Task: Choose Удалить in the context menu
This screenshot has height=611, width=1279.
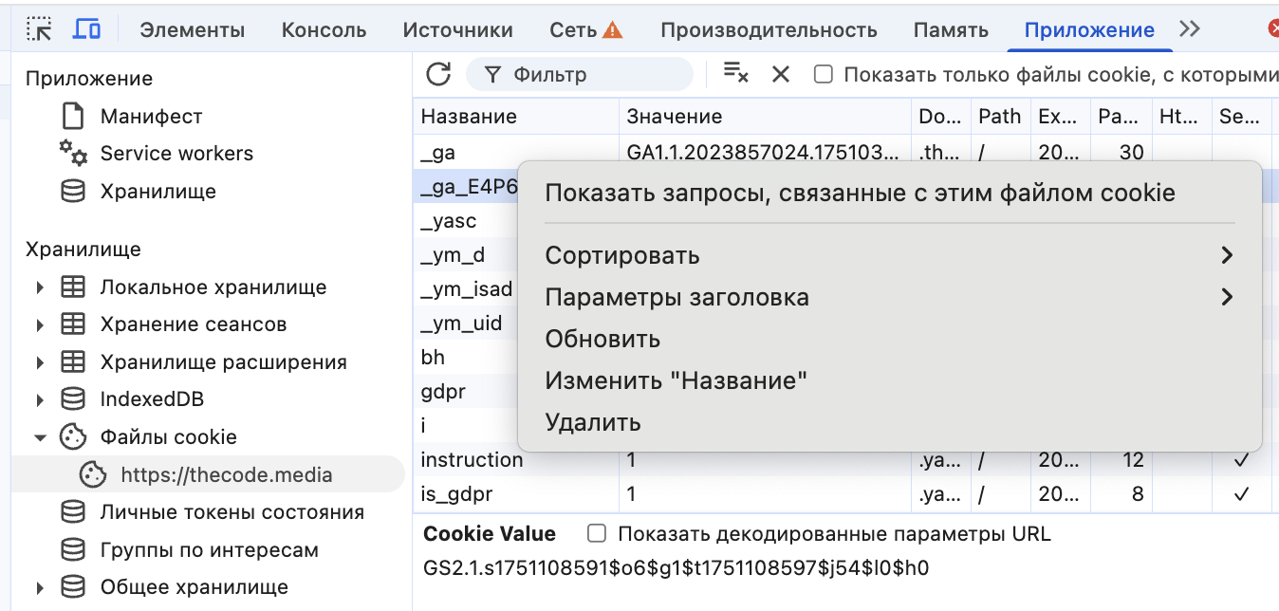Action: pyautogui.click(x=593, y=422)
